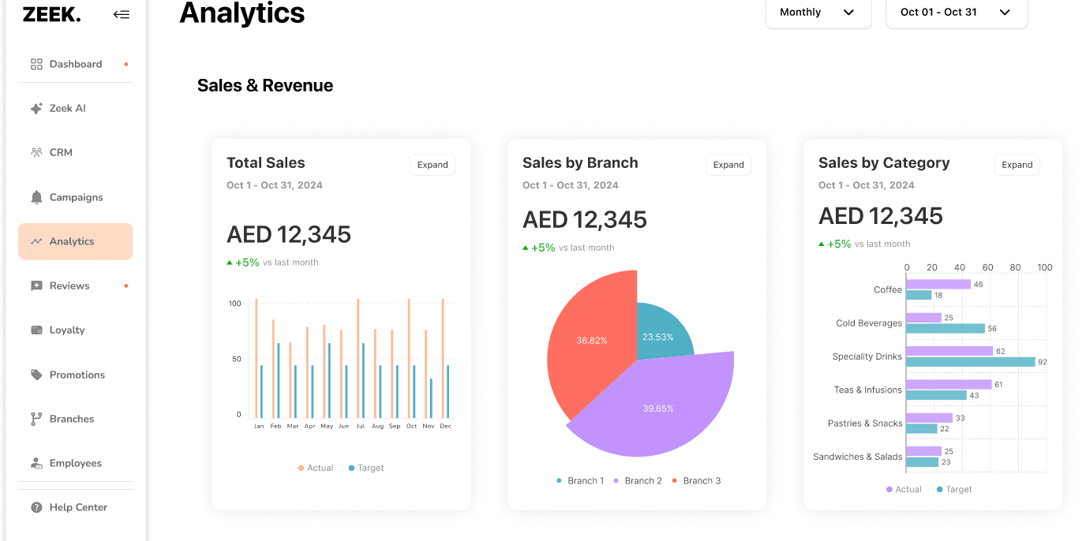
Task: Toggle the Branch 3 legend item
Action: click(696, 481)
